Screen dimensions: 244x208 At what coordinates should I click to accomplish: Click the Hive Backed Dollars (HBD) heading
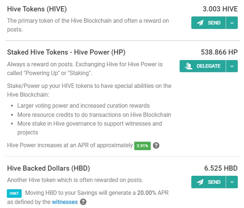click(x=49, y=168)
